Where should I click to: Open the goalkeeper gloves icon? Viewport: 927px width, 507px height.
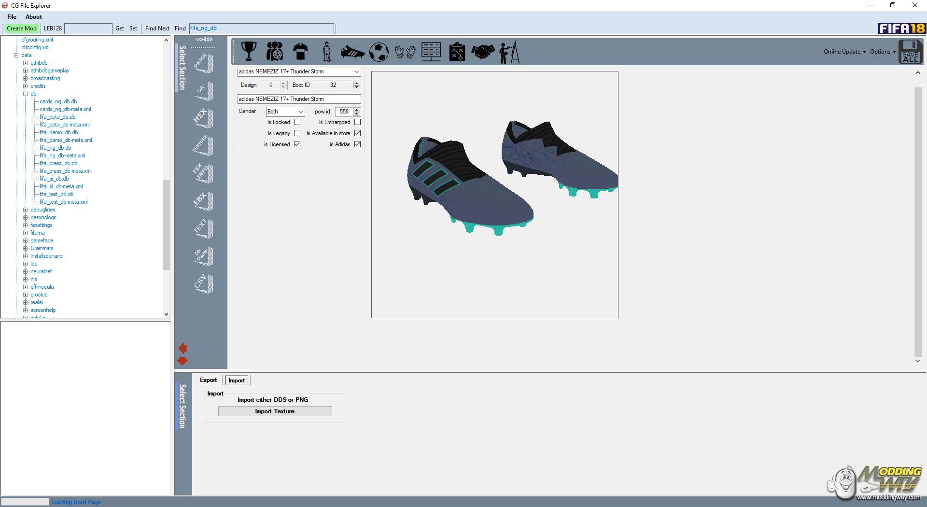pos(405,52)
